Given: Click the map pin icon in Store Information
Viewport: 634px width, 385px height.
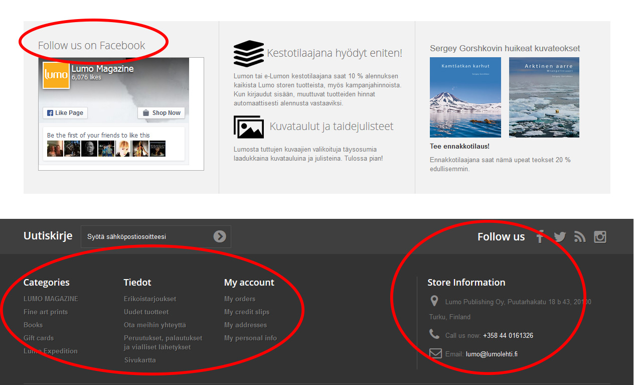Looking at the screenshot, I should [x=434, y=301].
